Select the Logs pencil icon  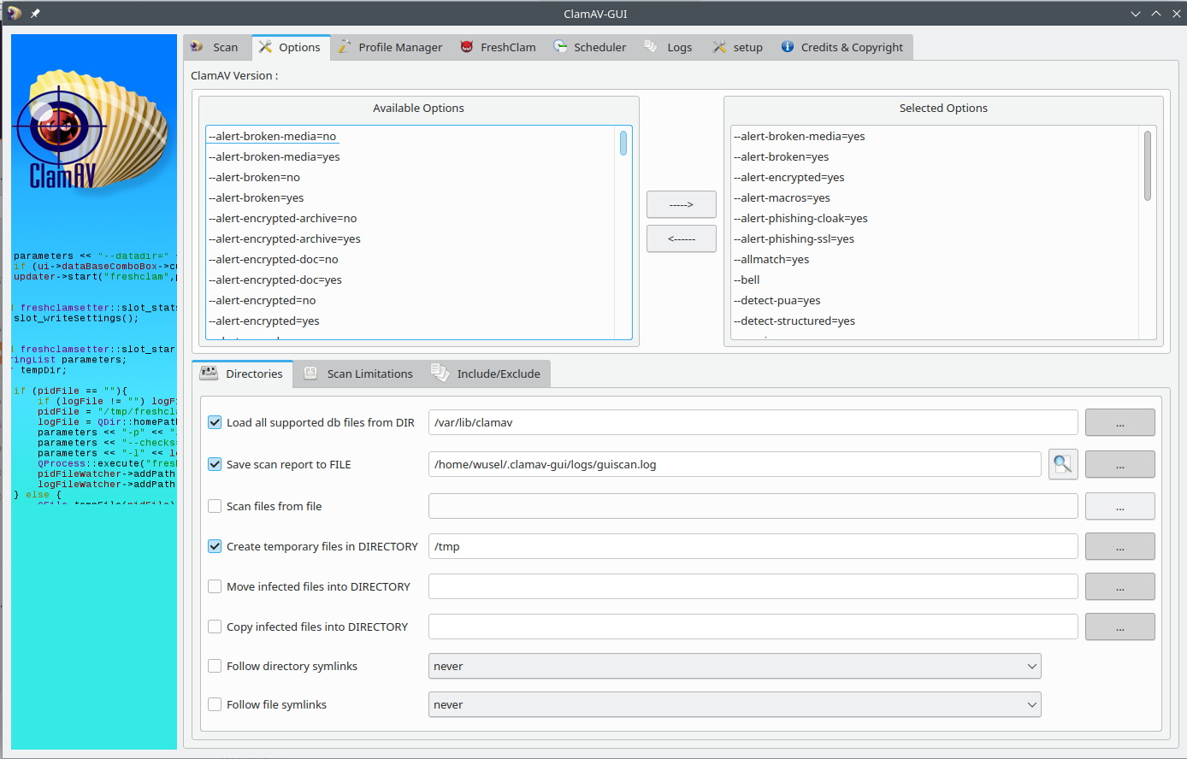[x=652, y=47]
